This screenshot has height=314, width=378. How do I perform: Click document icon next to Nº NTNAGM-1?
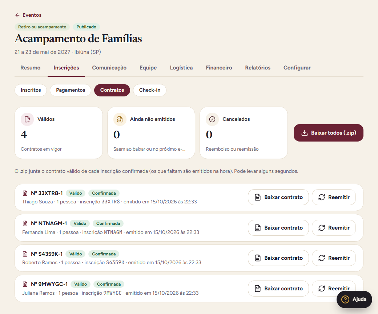coord(25,223)
